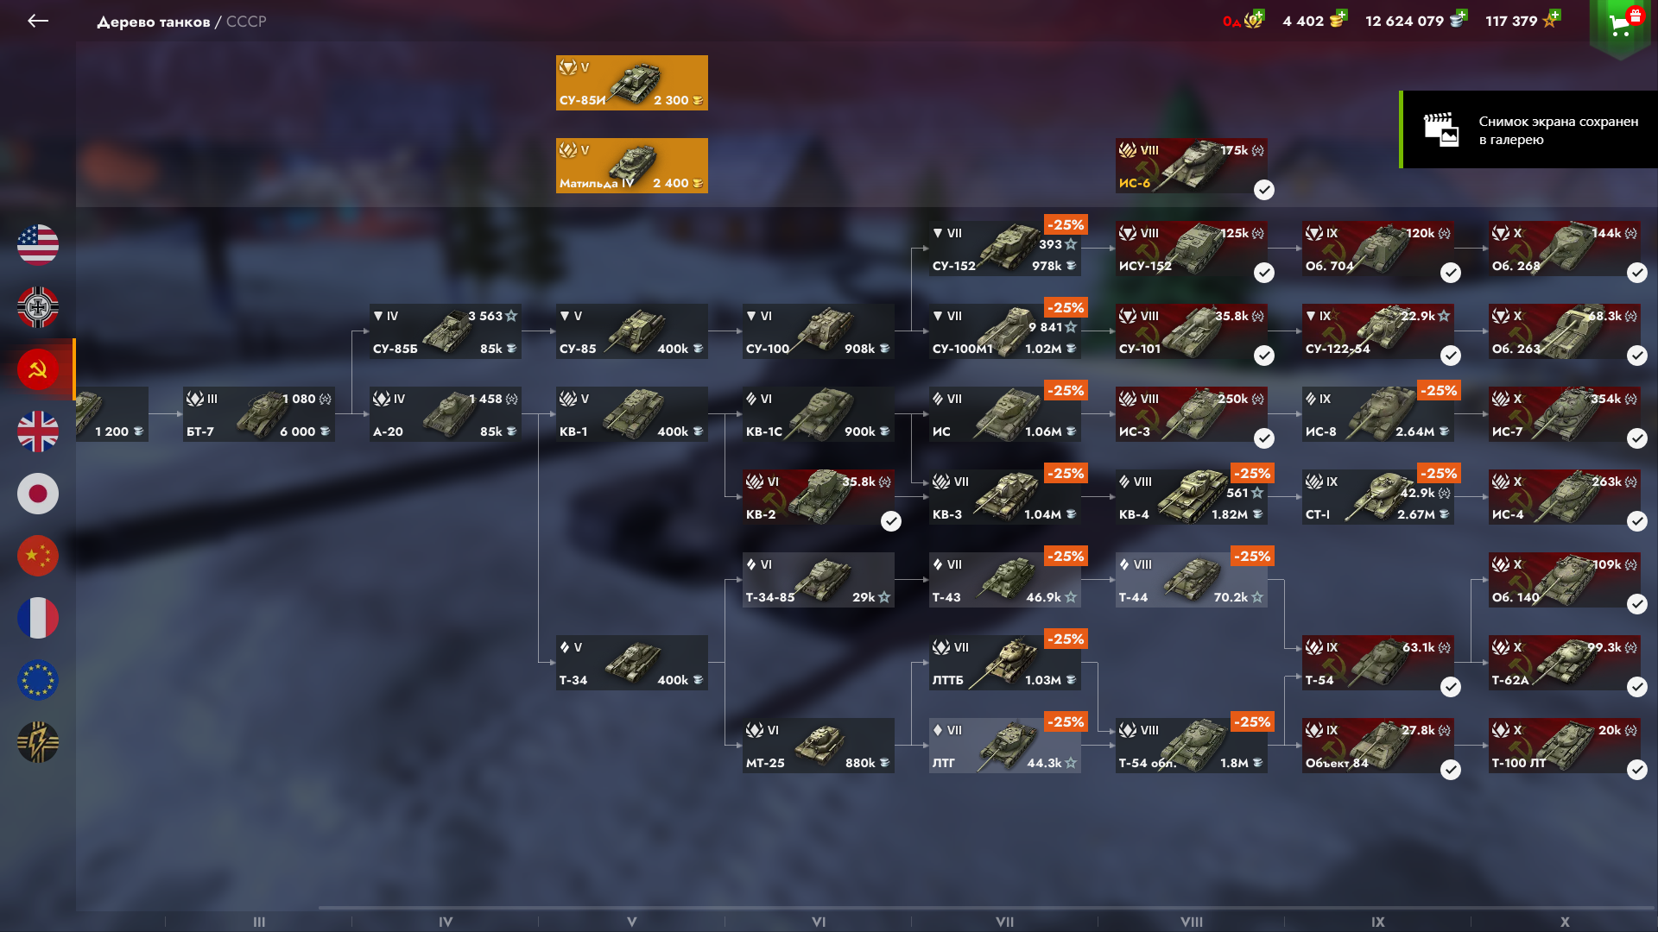This screenshot has height=932, width=1658.
Task: Select the China nation flag icon
Action: tap(38, 556)
